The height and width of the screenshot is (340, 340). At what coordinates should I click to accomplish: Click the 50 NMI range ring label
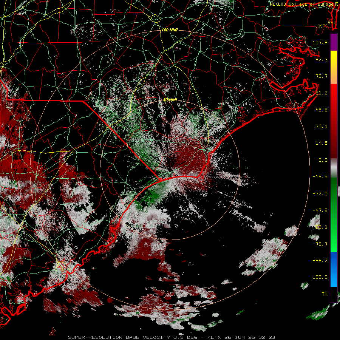tap(170, 100)
